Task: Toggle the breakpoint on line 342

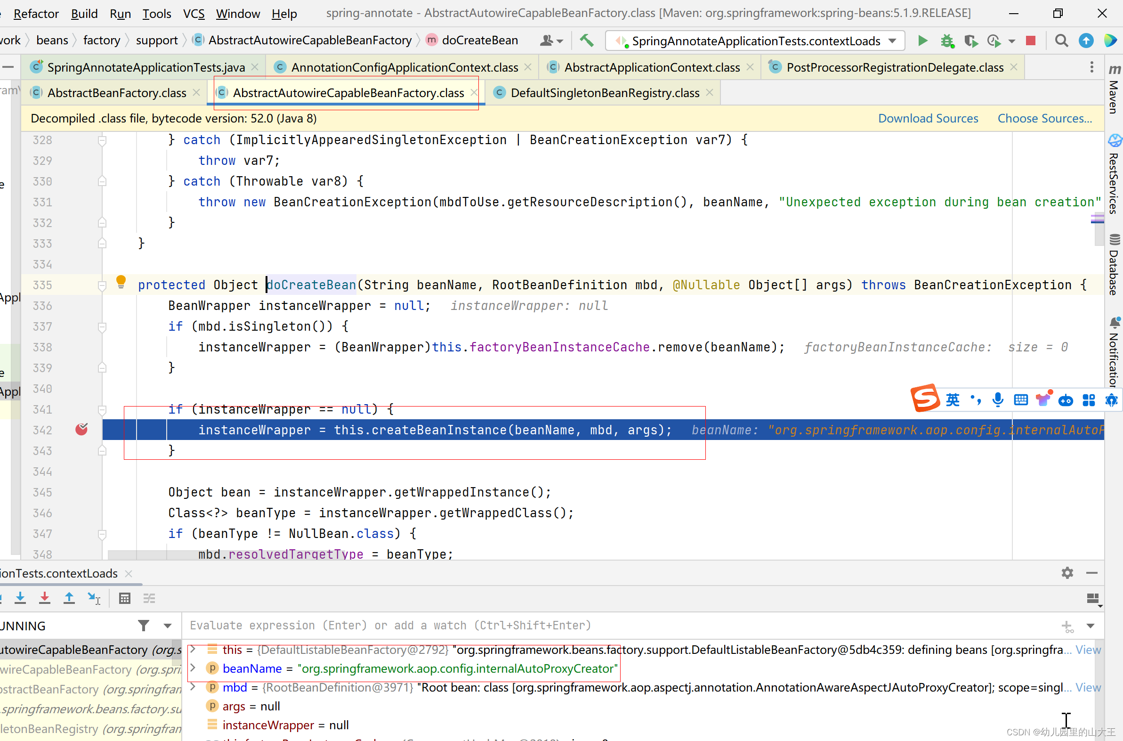Action: (82, 430)
